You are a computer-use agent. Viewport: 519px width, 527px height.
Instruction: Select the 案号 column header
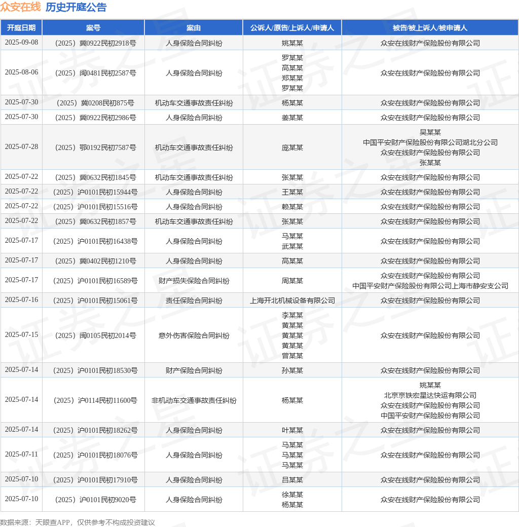coord(93,27)
